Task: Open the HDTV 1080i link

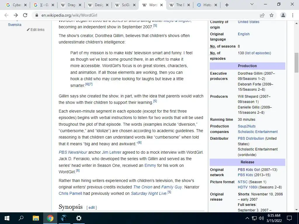Action: click(x=248, y=187)
